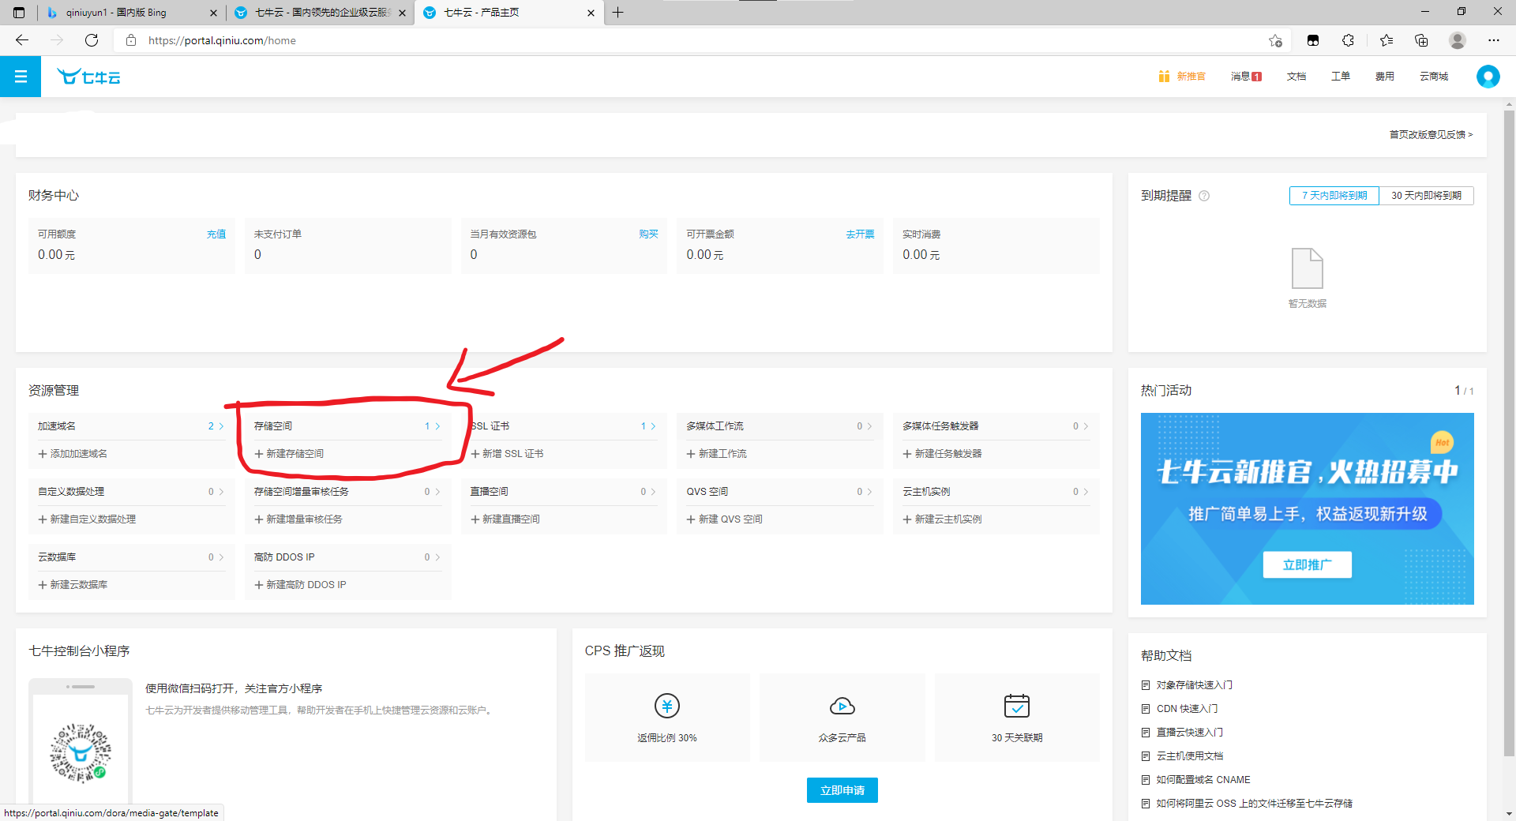The image size is (1516, 821).
Task: Open the 云商城 cloud marketplace
Action: (1434, 77)
